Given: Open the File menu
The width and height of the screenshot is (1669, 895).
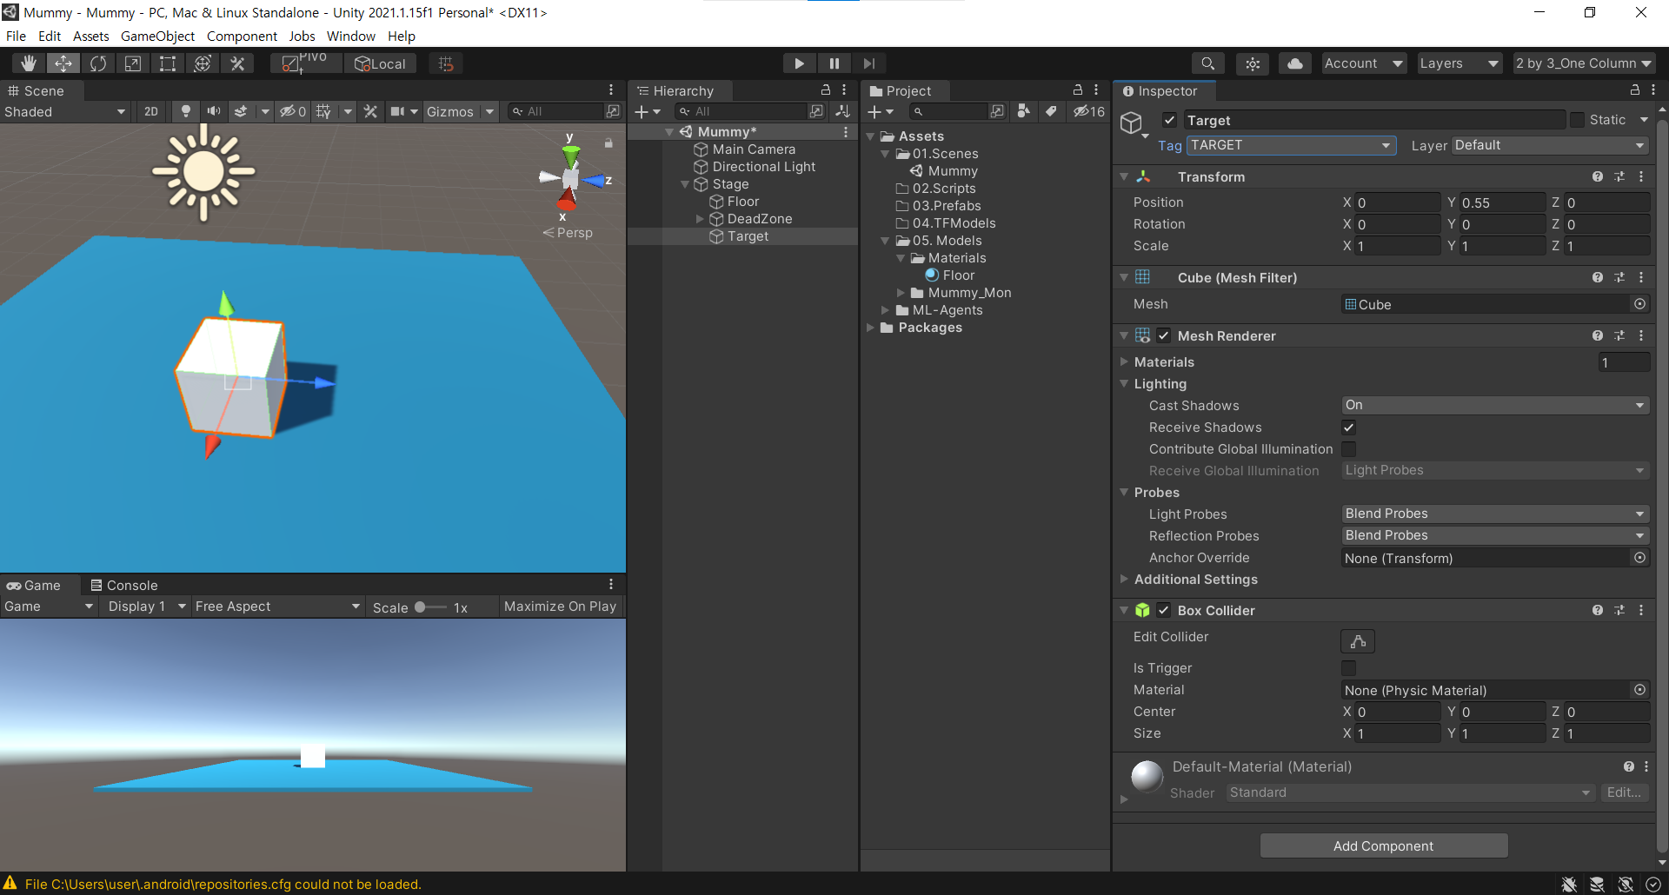Looking at the screenshot, I should (x=16, y=36).
